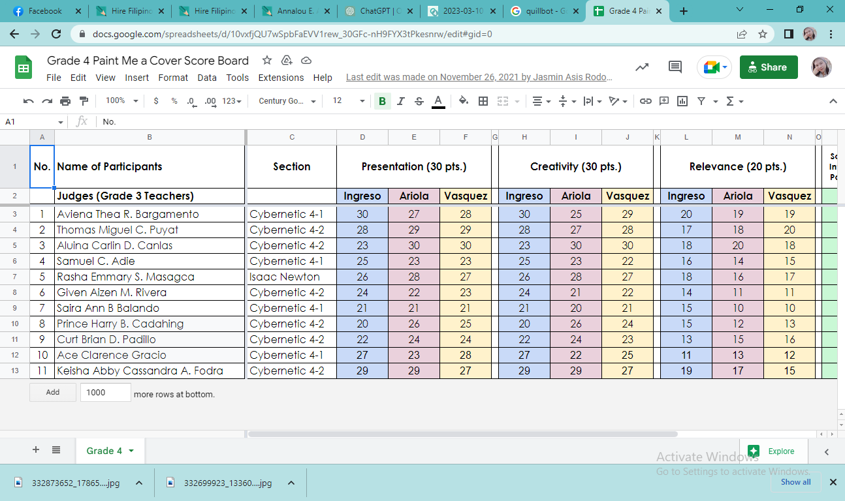
Task: Star the document
Action: 266,60
